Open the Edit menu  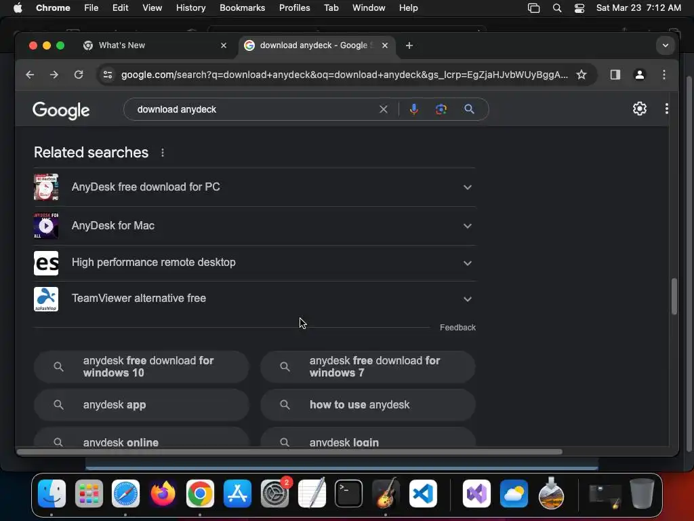(x=120, y=8)
